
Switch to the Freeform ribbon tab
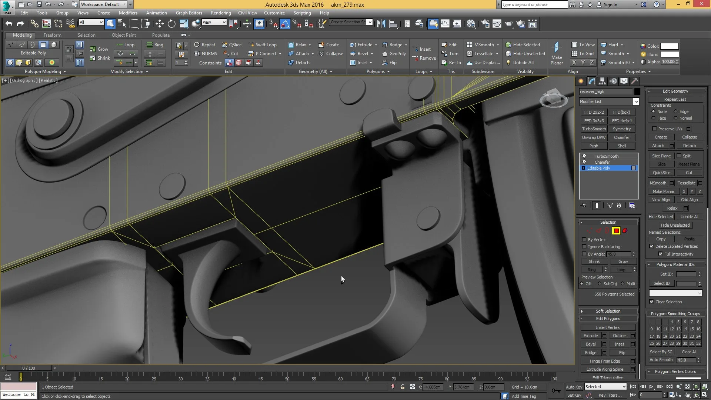(x=52, y=35)
